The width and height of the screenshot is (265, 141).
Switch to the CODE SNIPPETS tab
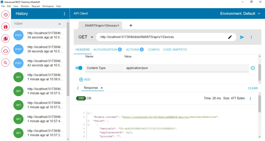(x=175, y=50)
